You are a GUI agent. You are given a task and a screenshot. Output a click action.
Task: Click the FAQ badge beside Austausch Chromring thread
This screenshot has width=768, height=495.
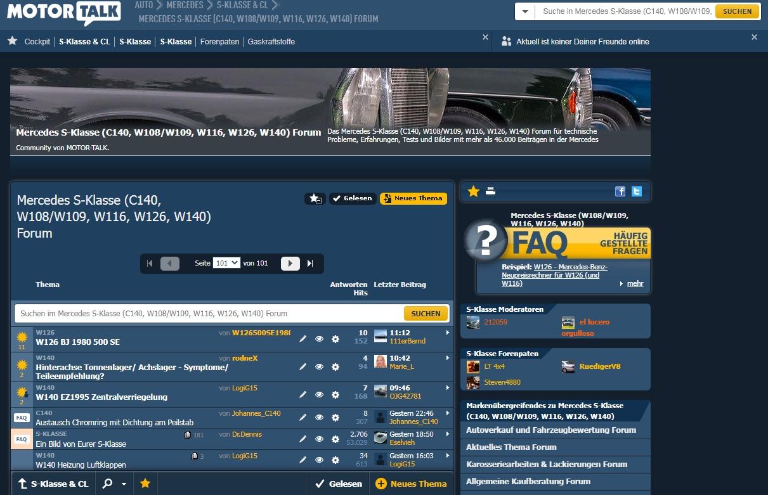point(22,418)
